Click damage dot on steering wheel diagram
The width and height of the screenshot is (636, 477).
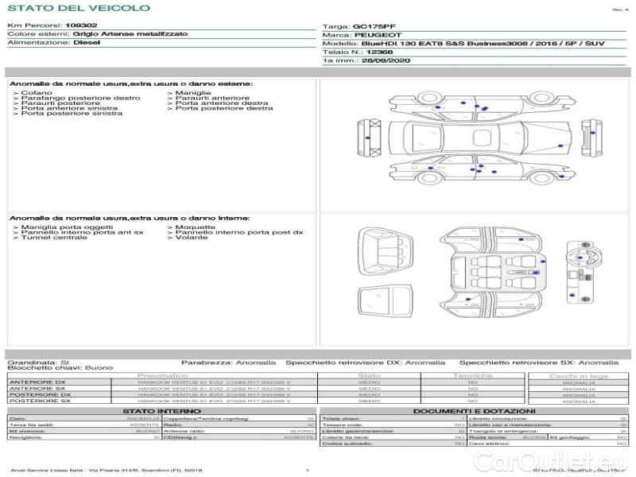pyautogui.click(x=580, y=258)
